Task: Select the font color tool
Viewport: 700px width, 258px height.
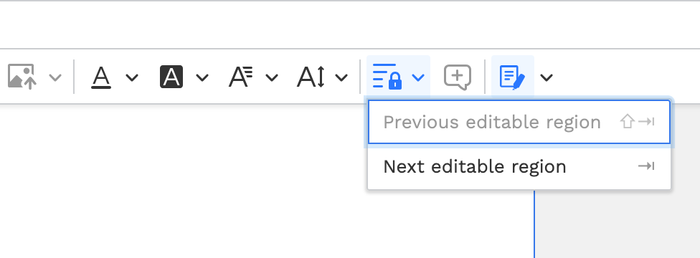Action: pyautogui.click(x=101, y=77)
